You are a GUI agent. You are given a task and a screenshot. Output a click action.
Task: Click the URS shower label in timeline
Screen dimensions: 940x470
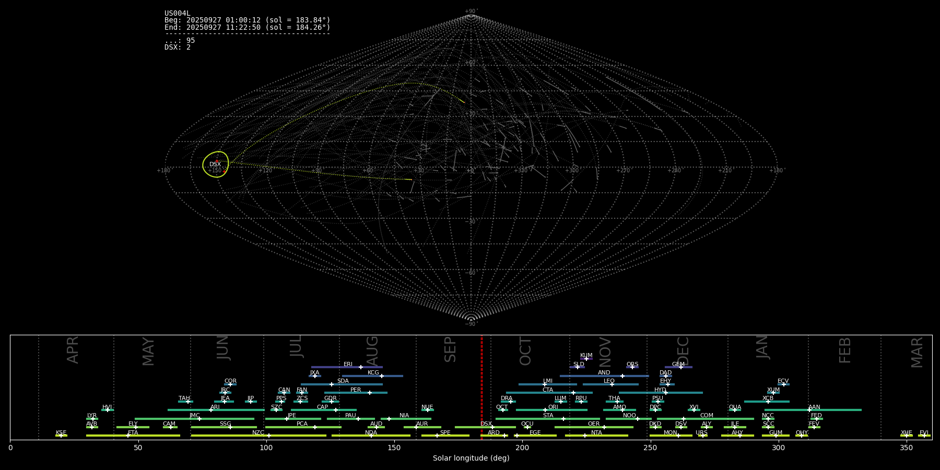point(701,433)
